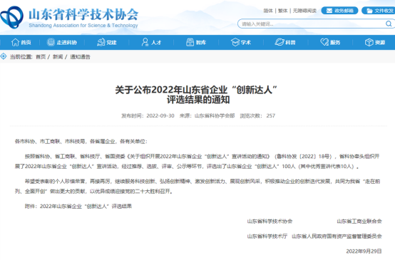Open the 智库 navigation menu item
The height and width of the screenshot is (260, 395).
click(196, 42)
